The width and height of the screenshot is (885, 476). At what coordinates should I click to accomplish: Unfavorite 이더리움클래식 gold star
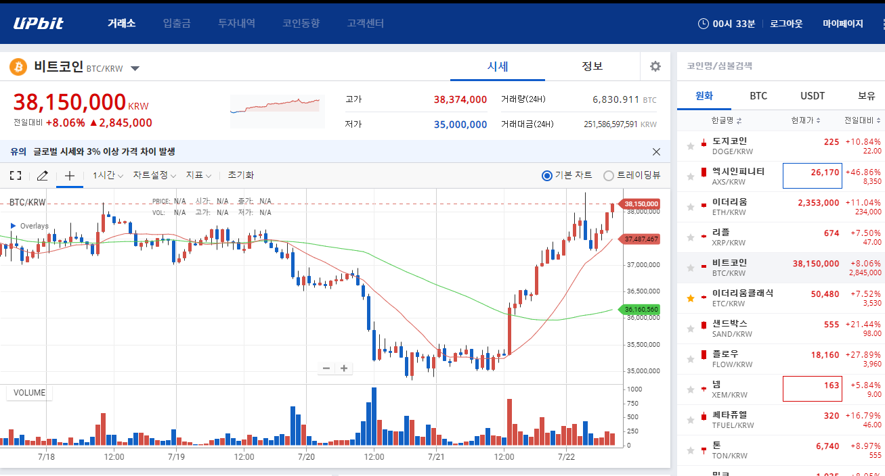pyautogui.click(x=691, y=298)
